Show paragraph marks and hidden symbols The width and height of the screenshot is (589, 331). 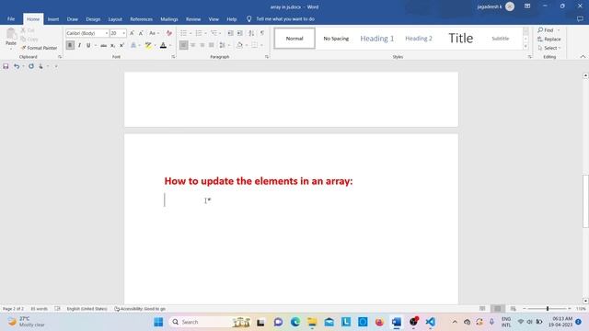pos(261,33)
